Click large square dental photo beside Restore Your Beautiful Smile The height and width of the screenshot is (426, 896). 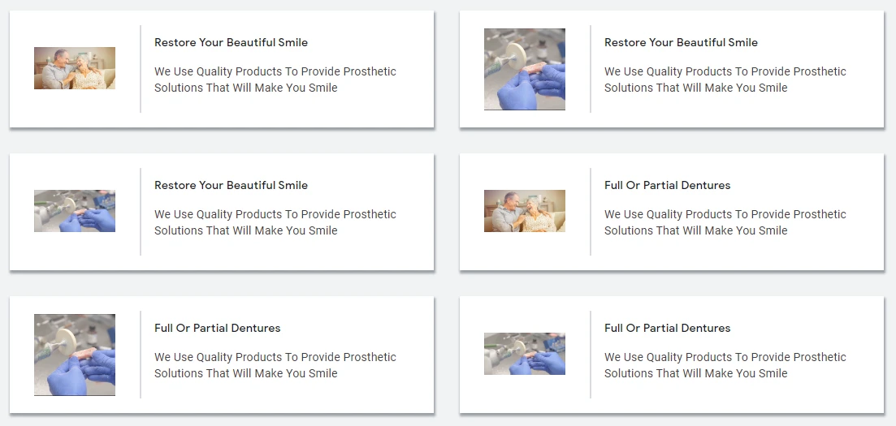pos(525,69)
